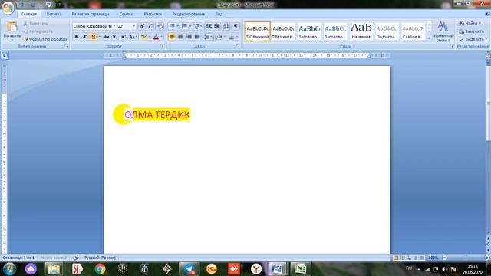
Task: Select the Обычный style
Action: 258,31
